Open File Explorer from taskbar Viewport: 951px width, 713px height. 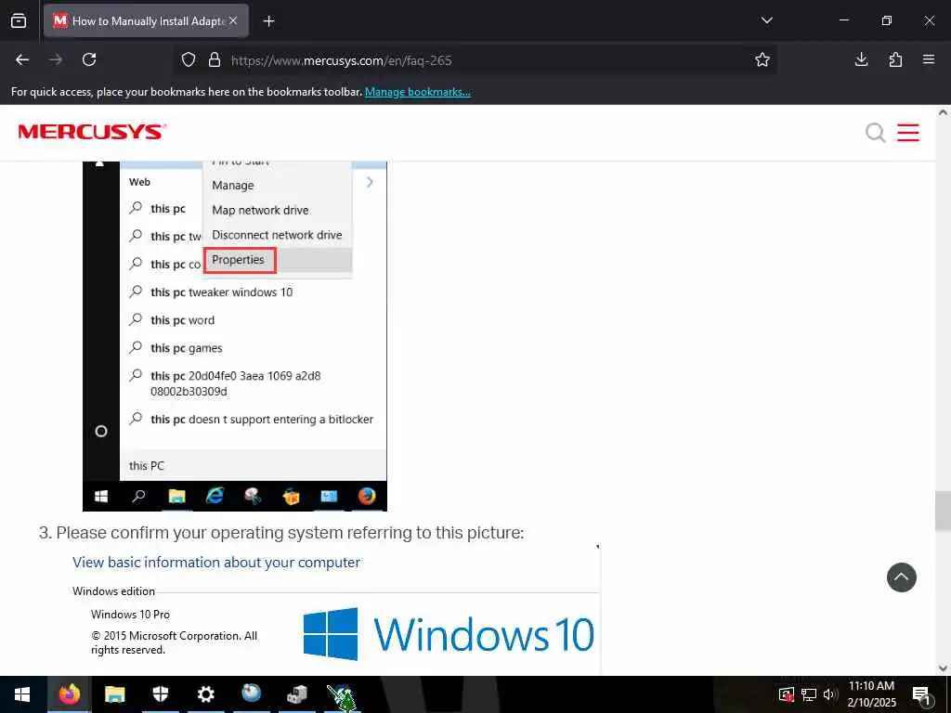(114, 694)
